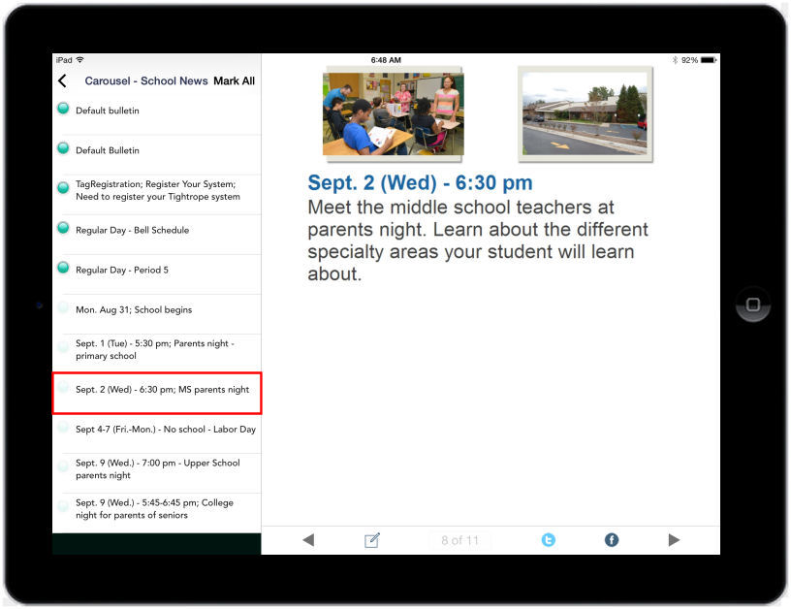Viewport: 791px width, 609px height.
Task: Tap the iPad home button
Action: tap(752, 304)
